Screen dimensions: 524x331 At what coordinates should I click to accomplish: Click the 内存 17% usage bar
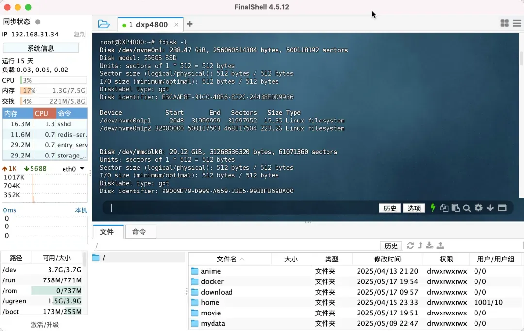click(x=53, y=91)
